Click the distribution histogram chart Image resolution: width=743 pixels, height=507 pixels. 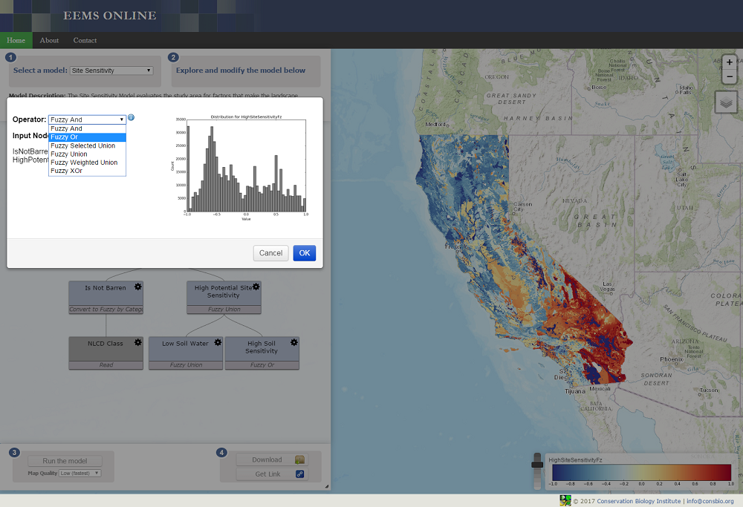(245, 166)
